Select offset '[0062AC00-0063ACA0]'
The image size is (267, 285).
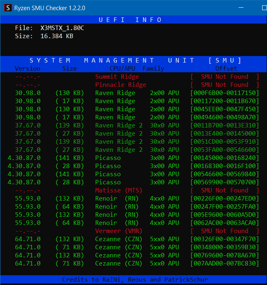(224, 223)
